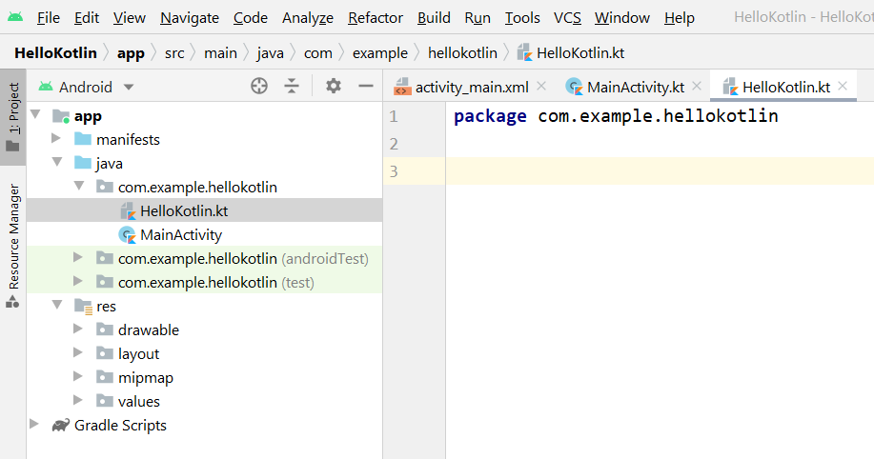Hide the Project panel with minus icon

365,87
